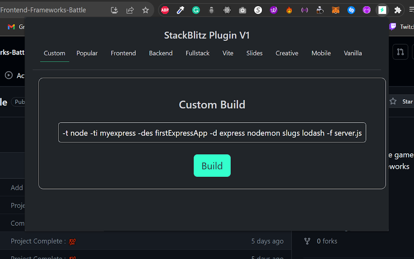Click the share page icon in address bar
This screenshot has width=414, height=259.
[x=130, y=10]
